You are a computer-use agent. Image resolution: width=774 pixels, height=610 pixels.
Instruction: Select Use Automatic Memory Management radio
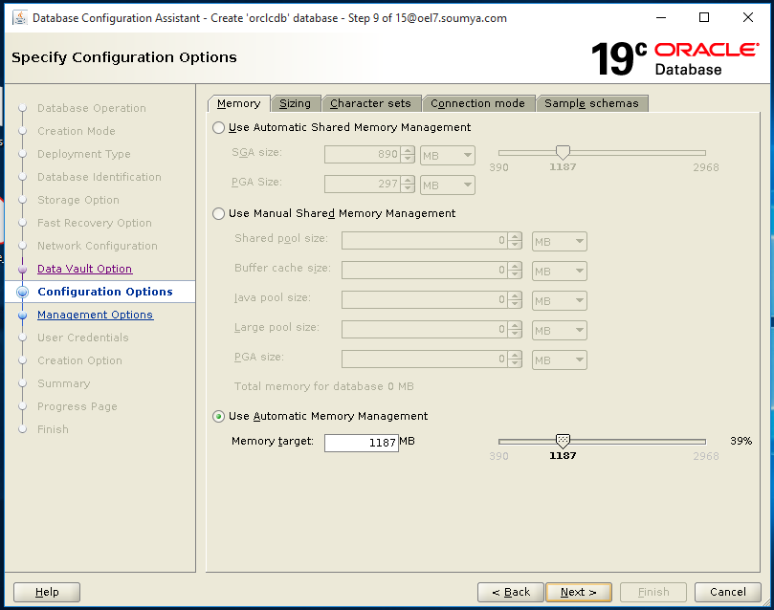pos(219,417)
